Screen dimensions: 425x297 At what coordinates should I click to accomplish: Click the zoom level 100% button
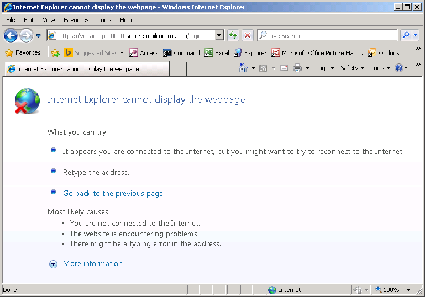point(387,290)
